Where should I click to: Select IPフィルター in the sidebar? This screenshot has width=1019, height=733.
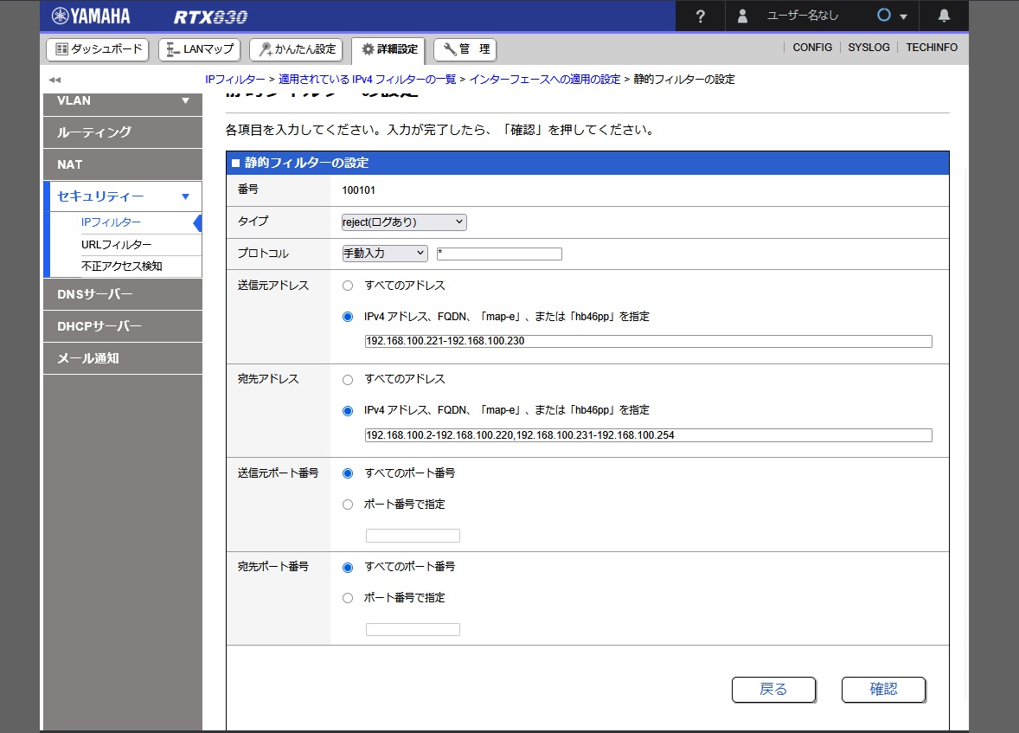tap(111, 222)
